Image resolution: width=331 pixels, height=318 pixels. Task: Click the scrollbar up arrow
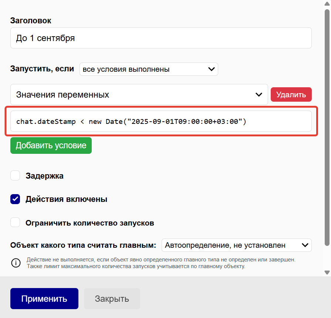[x=327, y=3]
